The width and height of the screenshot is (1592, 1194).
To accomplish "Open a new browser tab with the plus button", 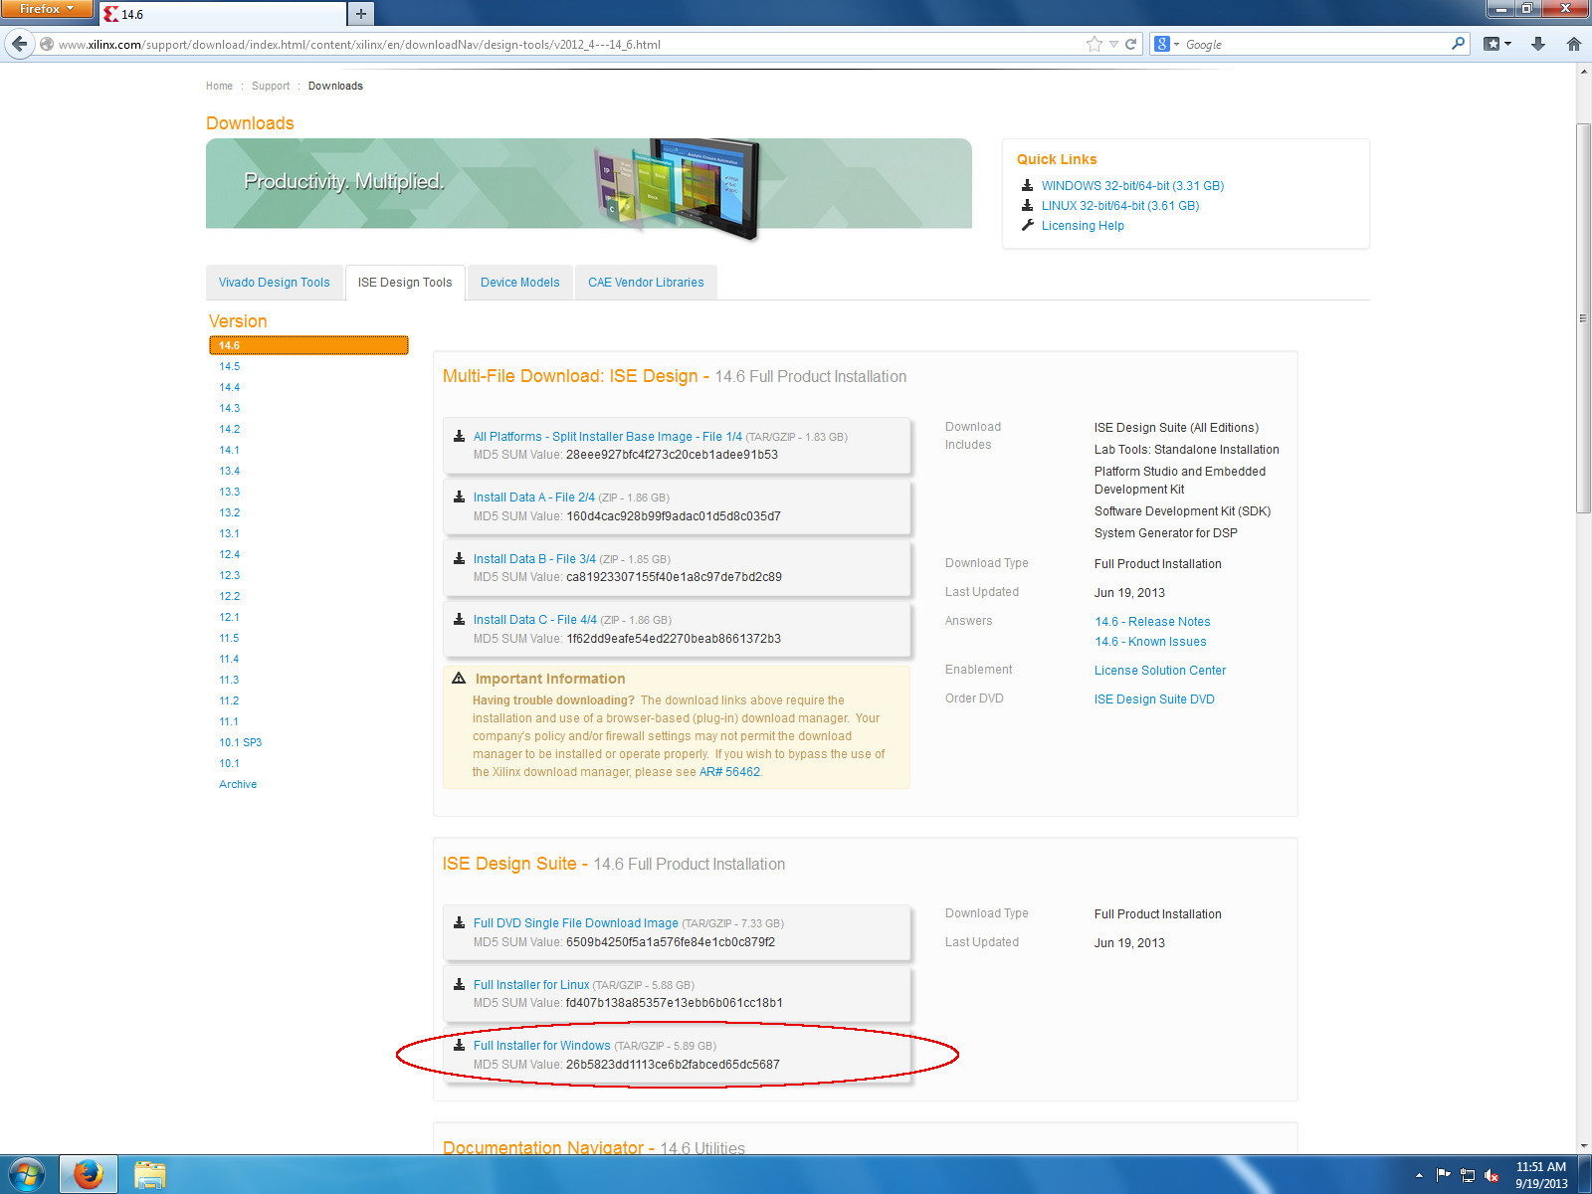I will [360, 14].
